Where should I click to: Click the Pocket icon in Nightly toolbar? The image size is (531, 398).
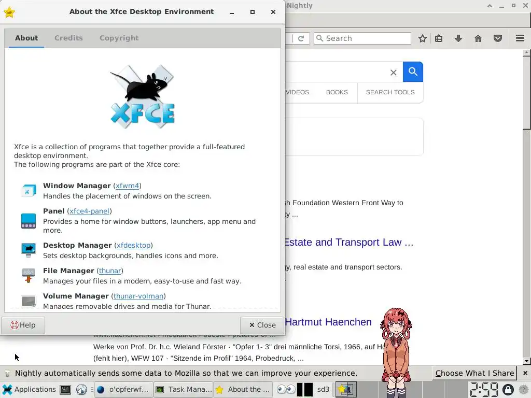(497, 38)
